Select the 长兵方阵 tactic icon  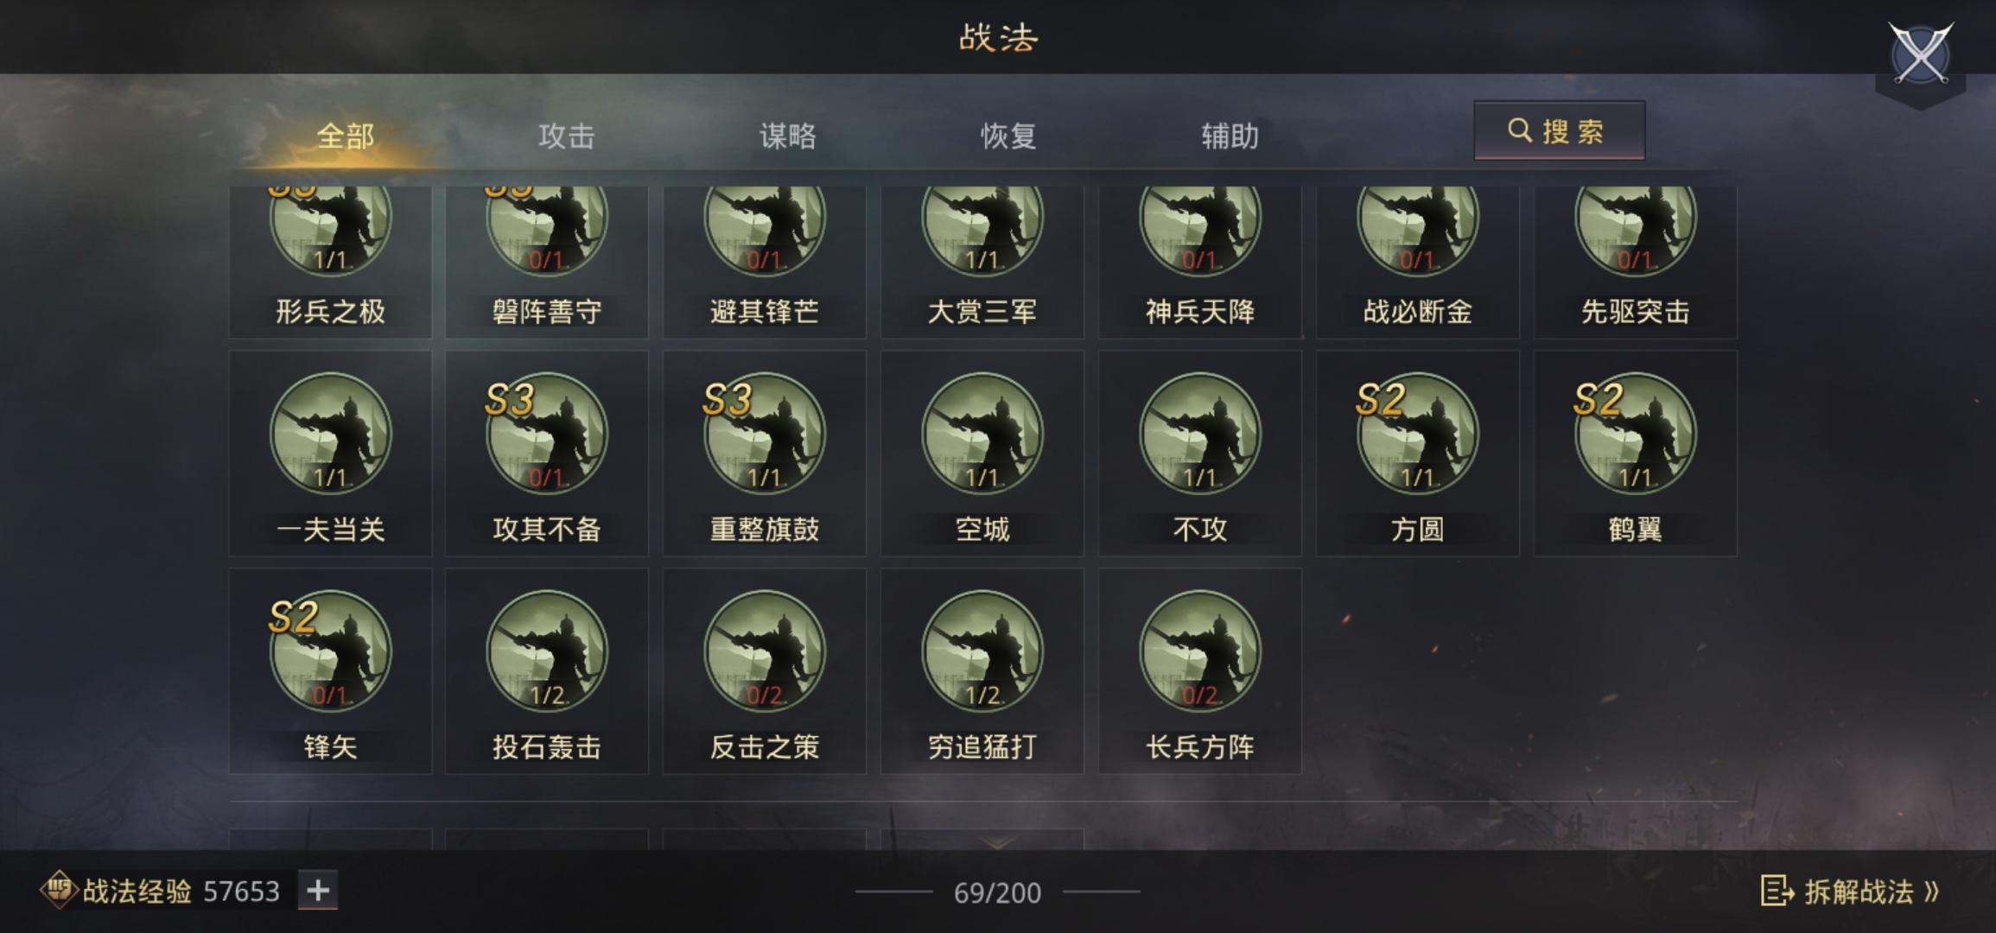1200,651
